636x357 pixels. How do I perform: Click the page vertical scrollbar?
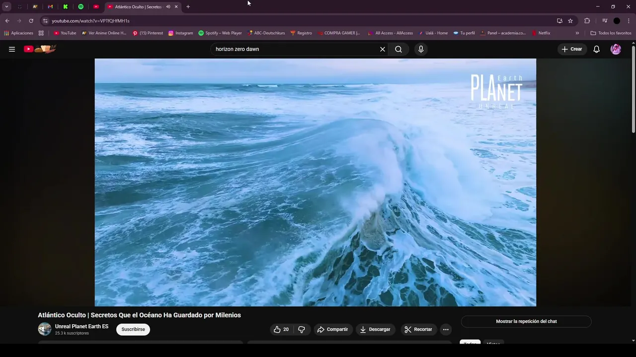[633, 89]
